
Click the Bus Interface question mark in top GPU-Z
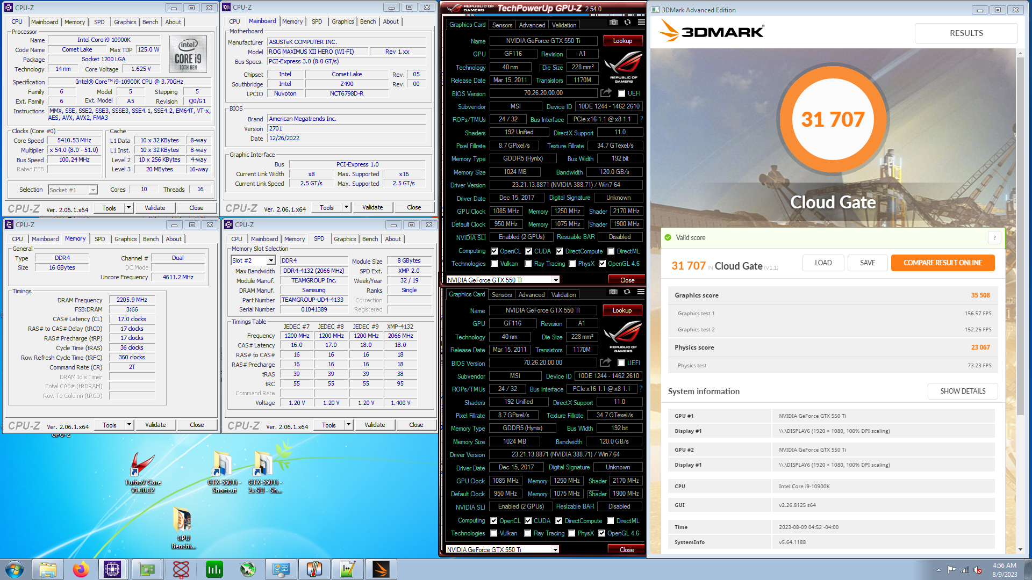(641, 119)
